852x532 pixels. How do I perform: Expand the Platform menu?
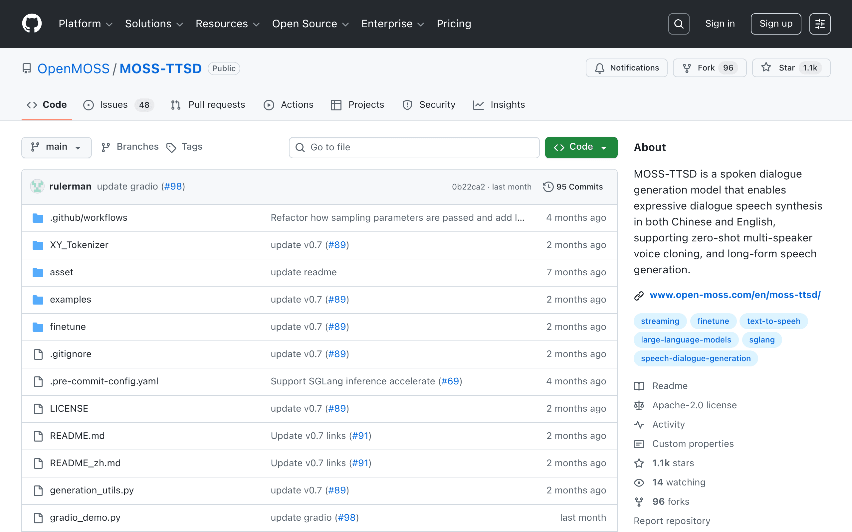click(x=86, y=24)
